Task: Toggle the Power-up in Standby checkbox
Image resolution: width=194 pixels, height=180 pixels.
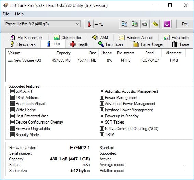Action: point(102,116)
